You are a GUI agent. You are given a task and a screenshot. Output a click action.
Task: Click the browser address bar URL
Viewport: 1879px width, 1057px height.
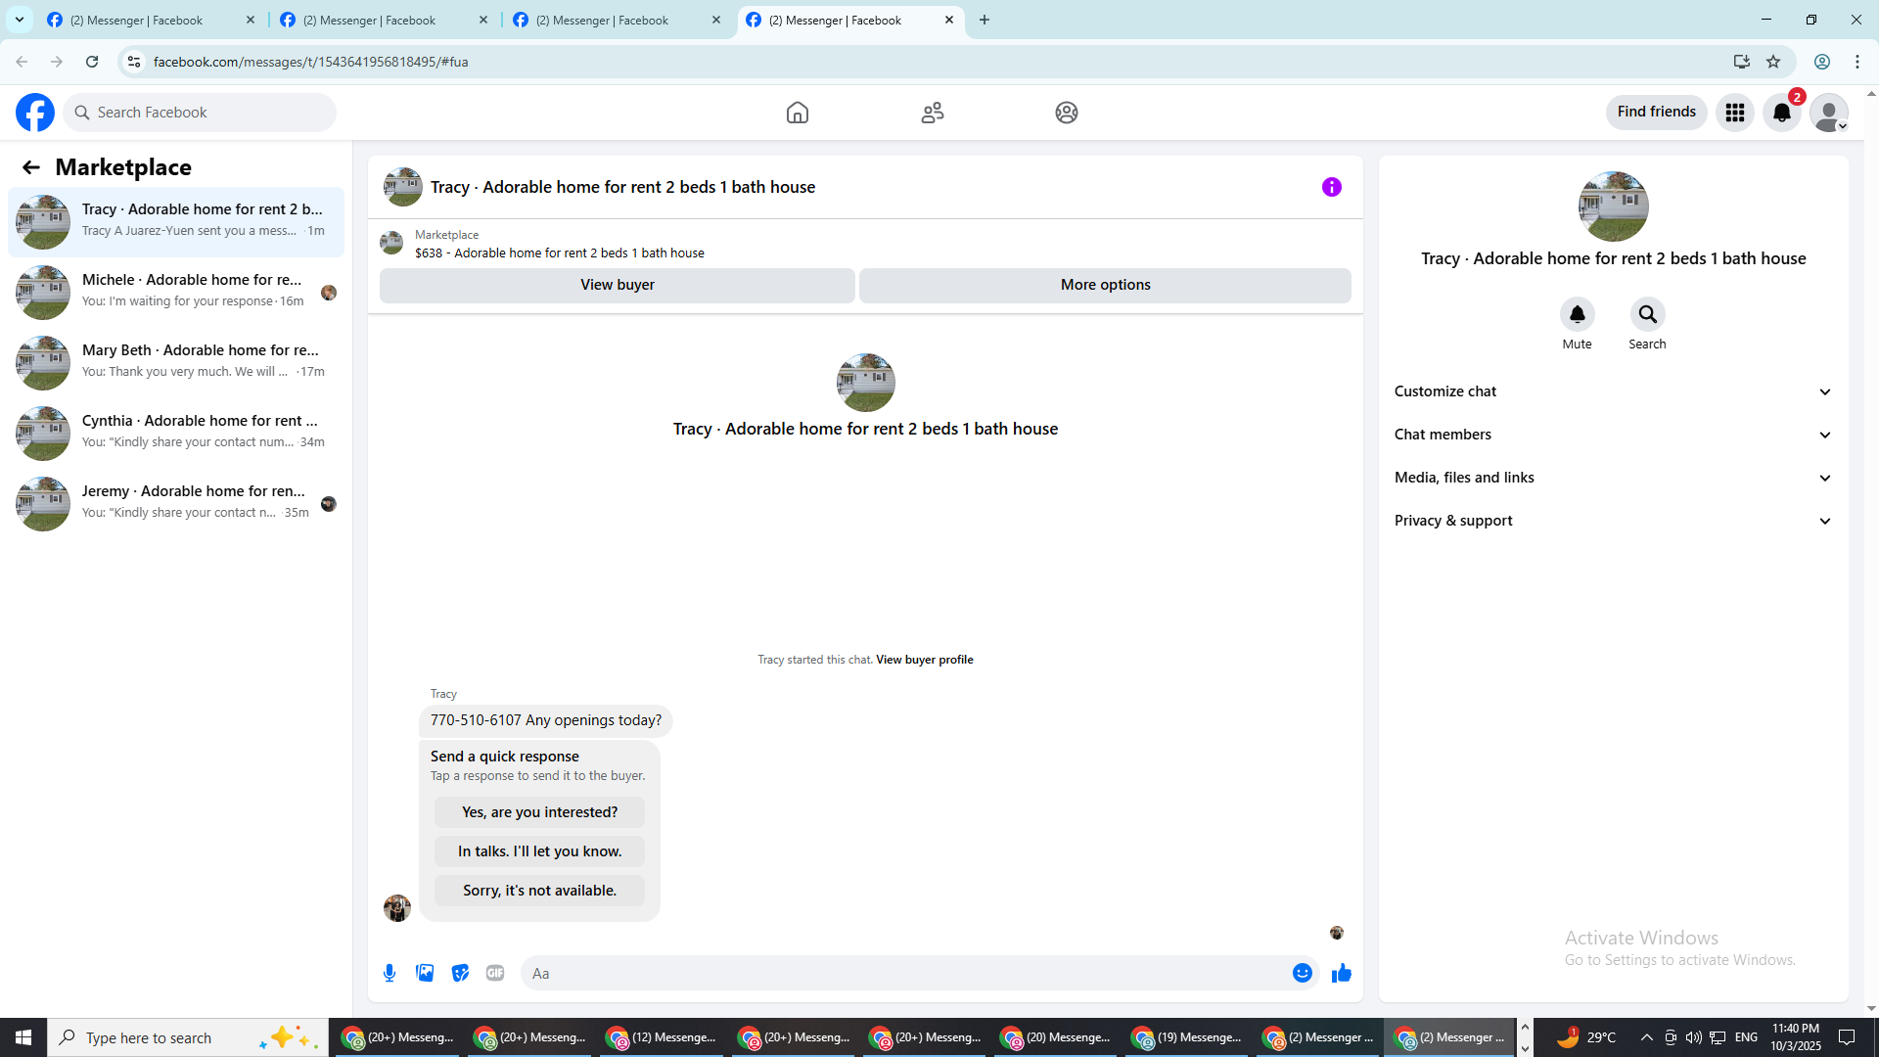pyautogui.click(x=311, y=62)
